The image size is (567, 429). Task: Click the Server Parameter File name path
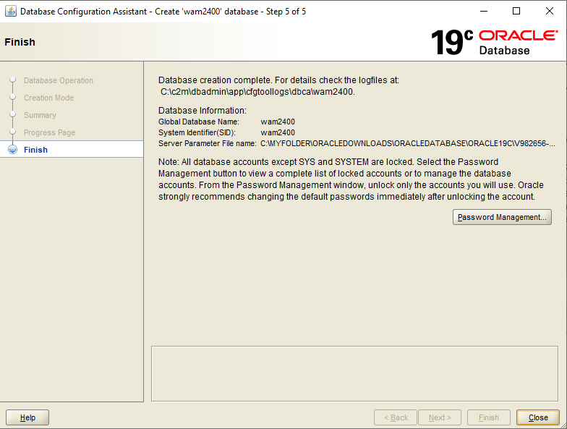(x=408, y=143)
